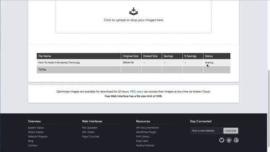Open the Contact footer link
The height and width of the screenshot is (152, 270).
click(x=33, y=145)
